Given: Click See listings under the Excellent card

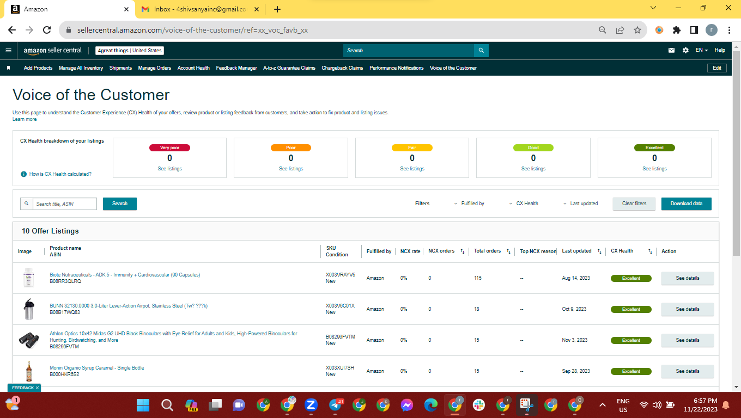Looking at the screenshot, I should 654,169.
